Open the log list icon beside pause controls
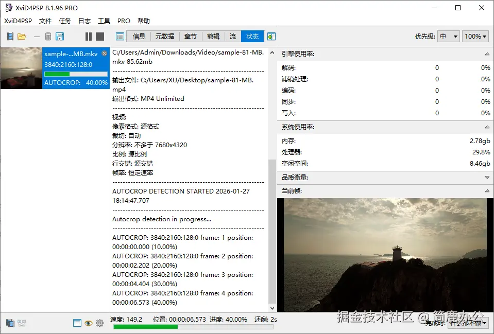Image resolution: width=494 pixels, height=334 pixels. [120, 36]
